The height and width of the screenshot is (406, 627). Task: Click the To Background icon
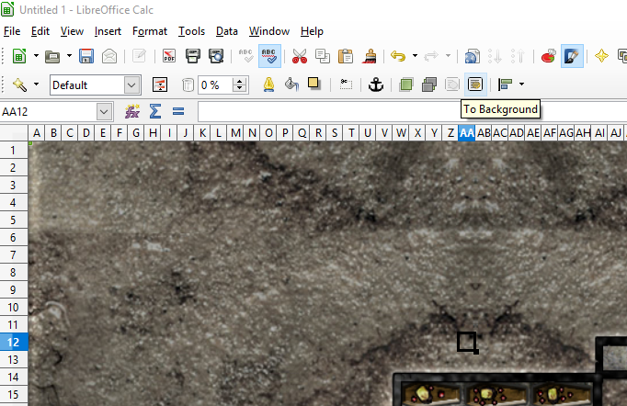(475, 85)
